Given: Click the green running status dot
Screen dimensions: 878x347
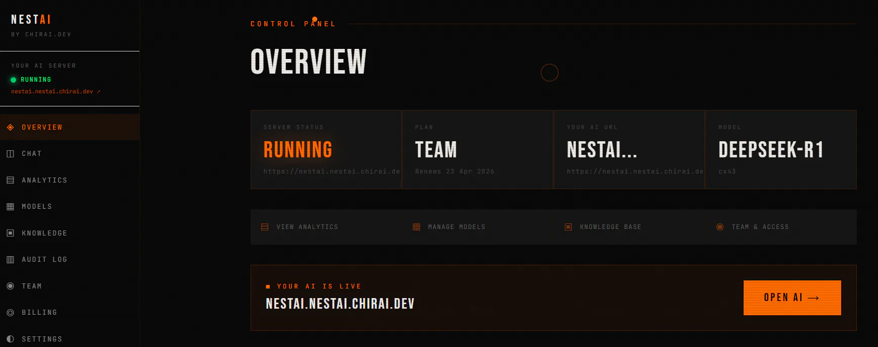Looking at the screenshot, I should tap(14, 80).
